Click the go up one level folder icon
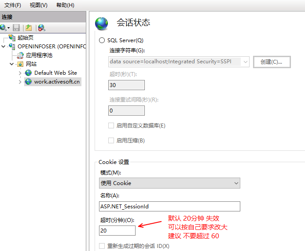Viewport: 305px width, 251px height. click(x=29, y=28)
